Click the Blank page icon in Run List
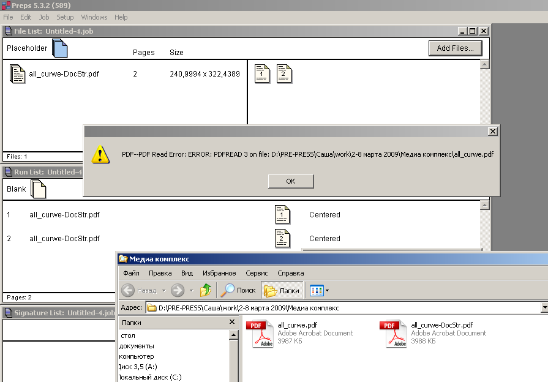Image resolution: width=548 pixels, height=382 pixels. pyautogui.click(x=39, y=189)
